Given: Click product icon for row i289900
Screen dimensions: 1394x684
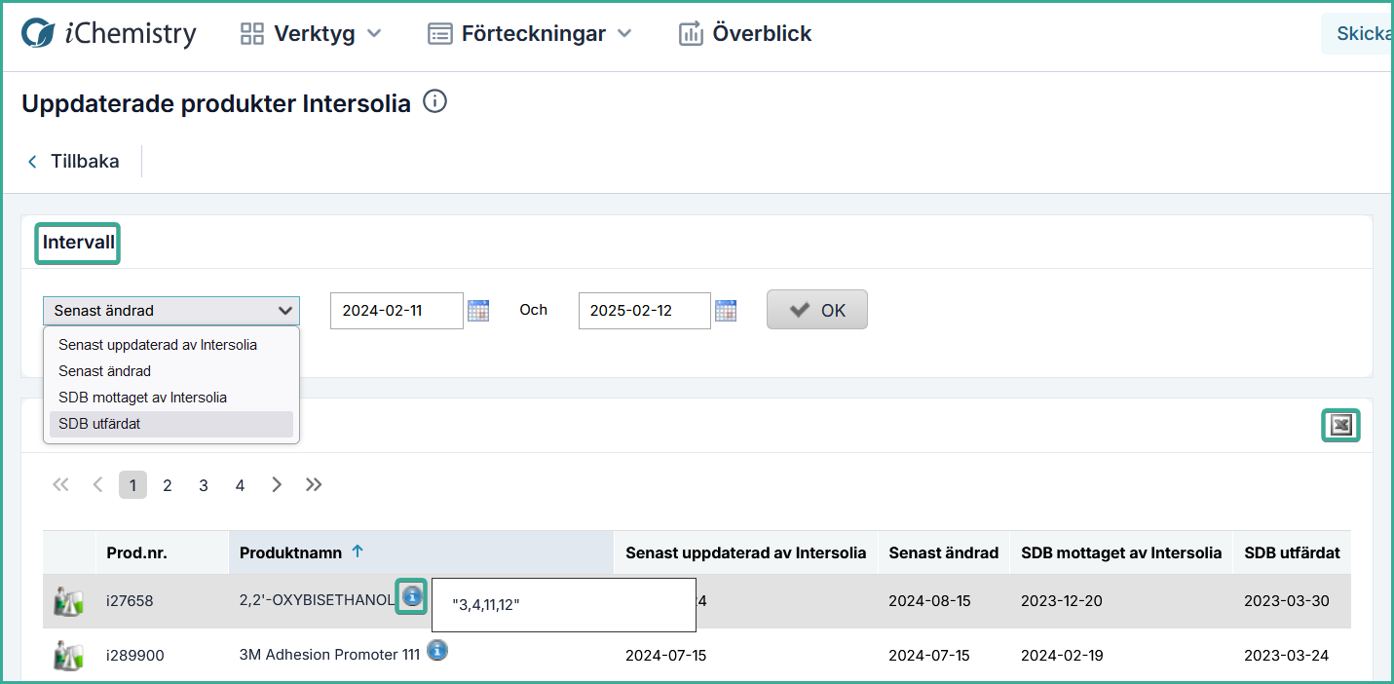Looking at the screenshot, I should 67,655.
